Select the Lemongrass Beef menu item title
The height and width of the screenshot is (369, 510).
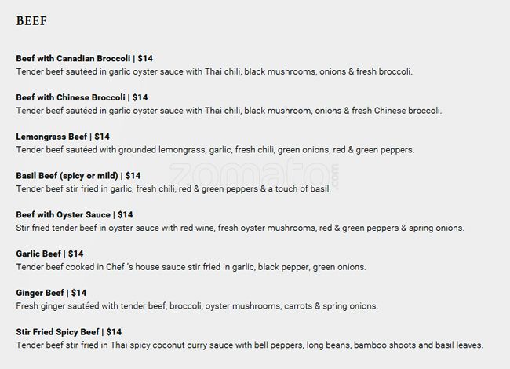[51, 137]
